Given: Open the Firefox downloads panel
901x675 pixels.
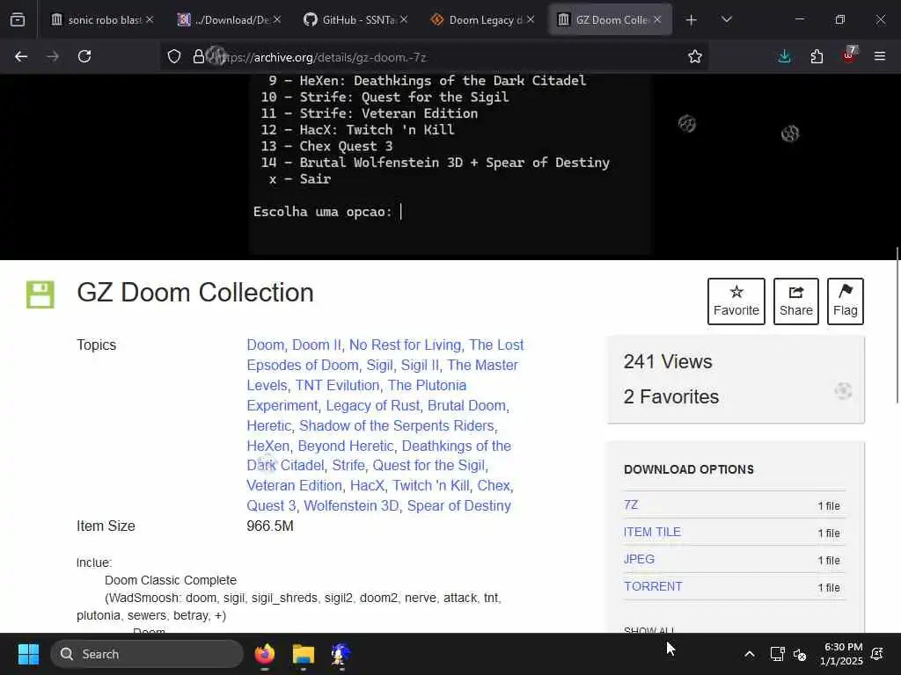Looking at the screenshot, I should [784, 56].
